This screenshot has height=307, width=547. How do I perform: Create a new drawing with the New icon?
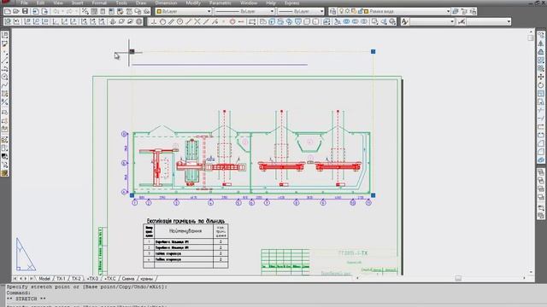[x=8, y=11]
